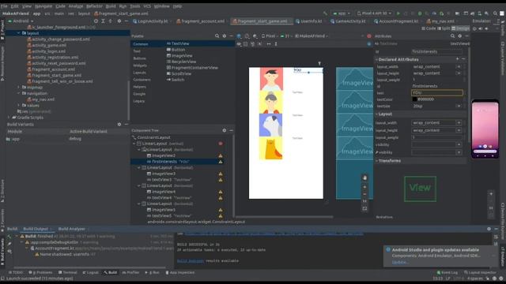The image size is (506, 284).
Task: Open the app run configuration dropdown
Action: 342,13
